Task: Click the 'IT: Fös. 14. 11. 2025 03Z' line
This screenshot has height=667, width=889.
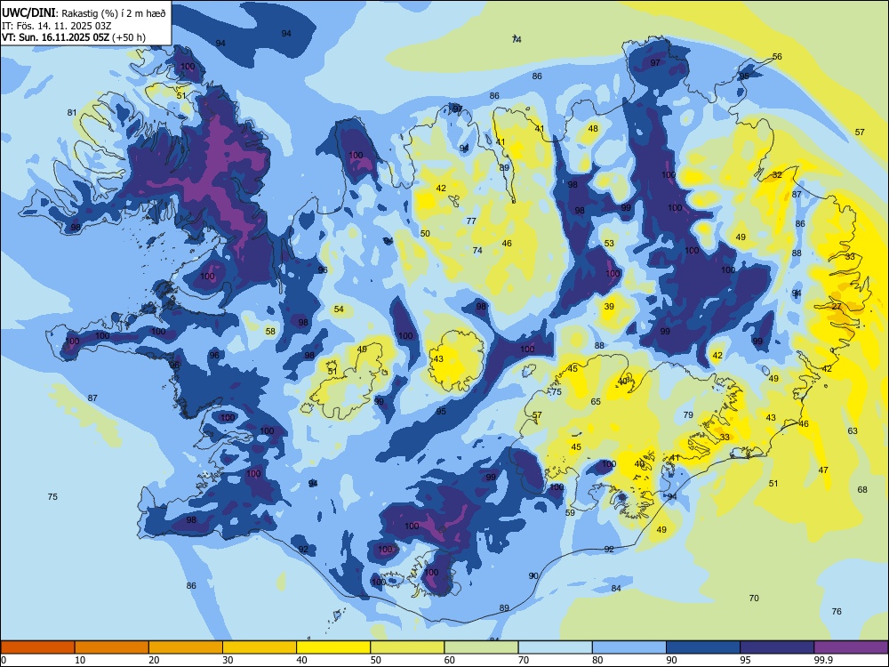Action: 57,26
